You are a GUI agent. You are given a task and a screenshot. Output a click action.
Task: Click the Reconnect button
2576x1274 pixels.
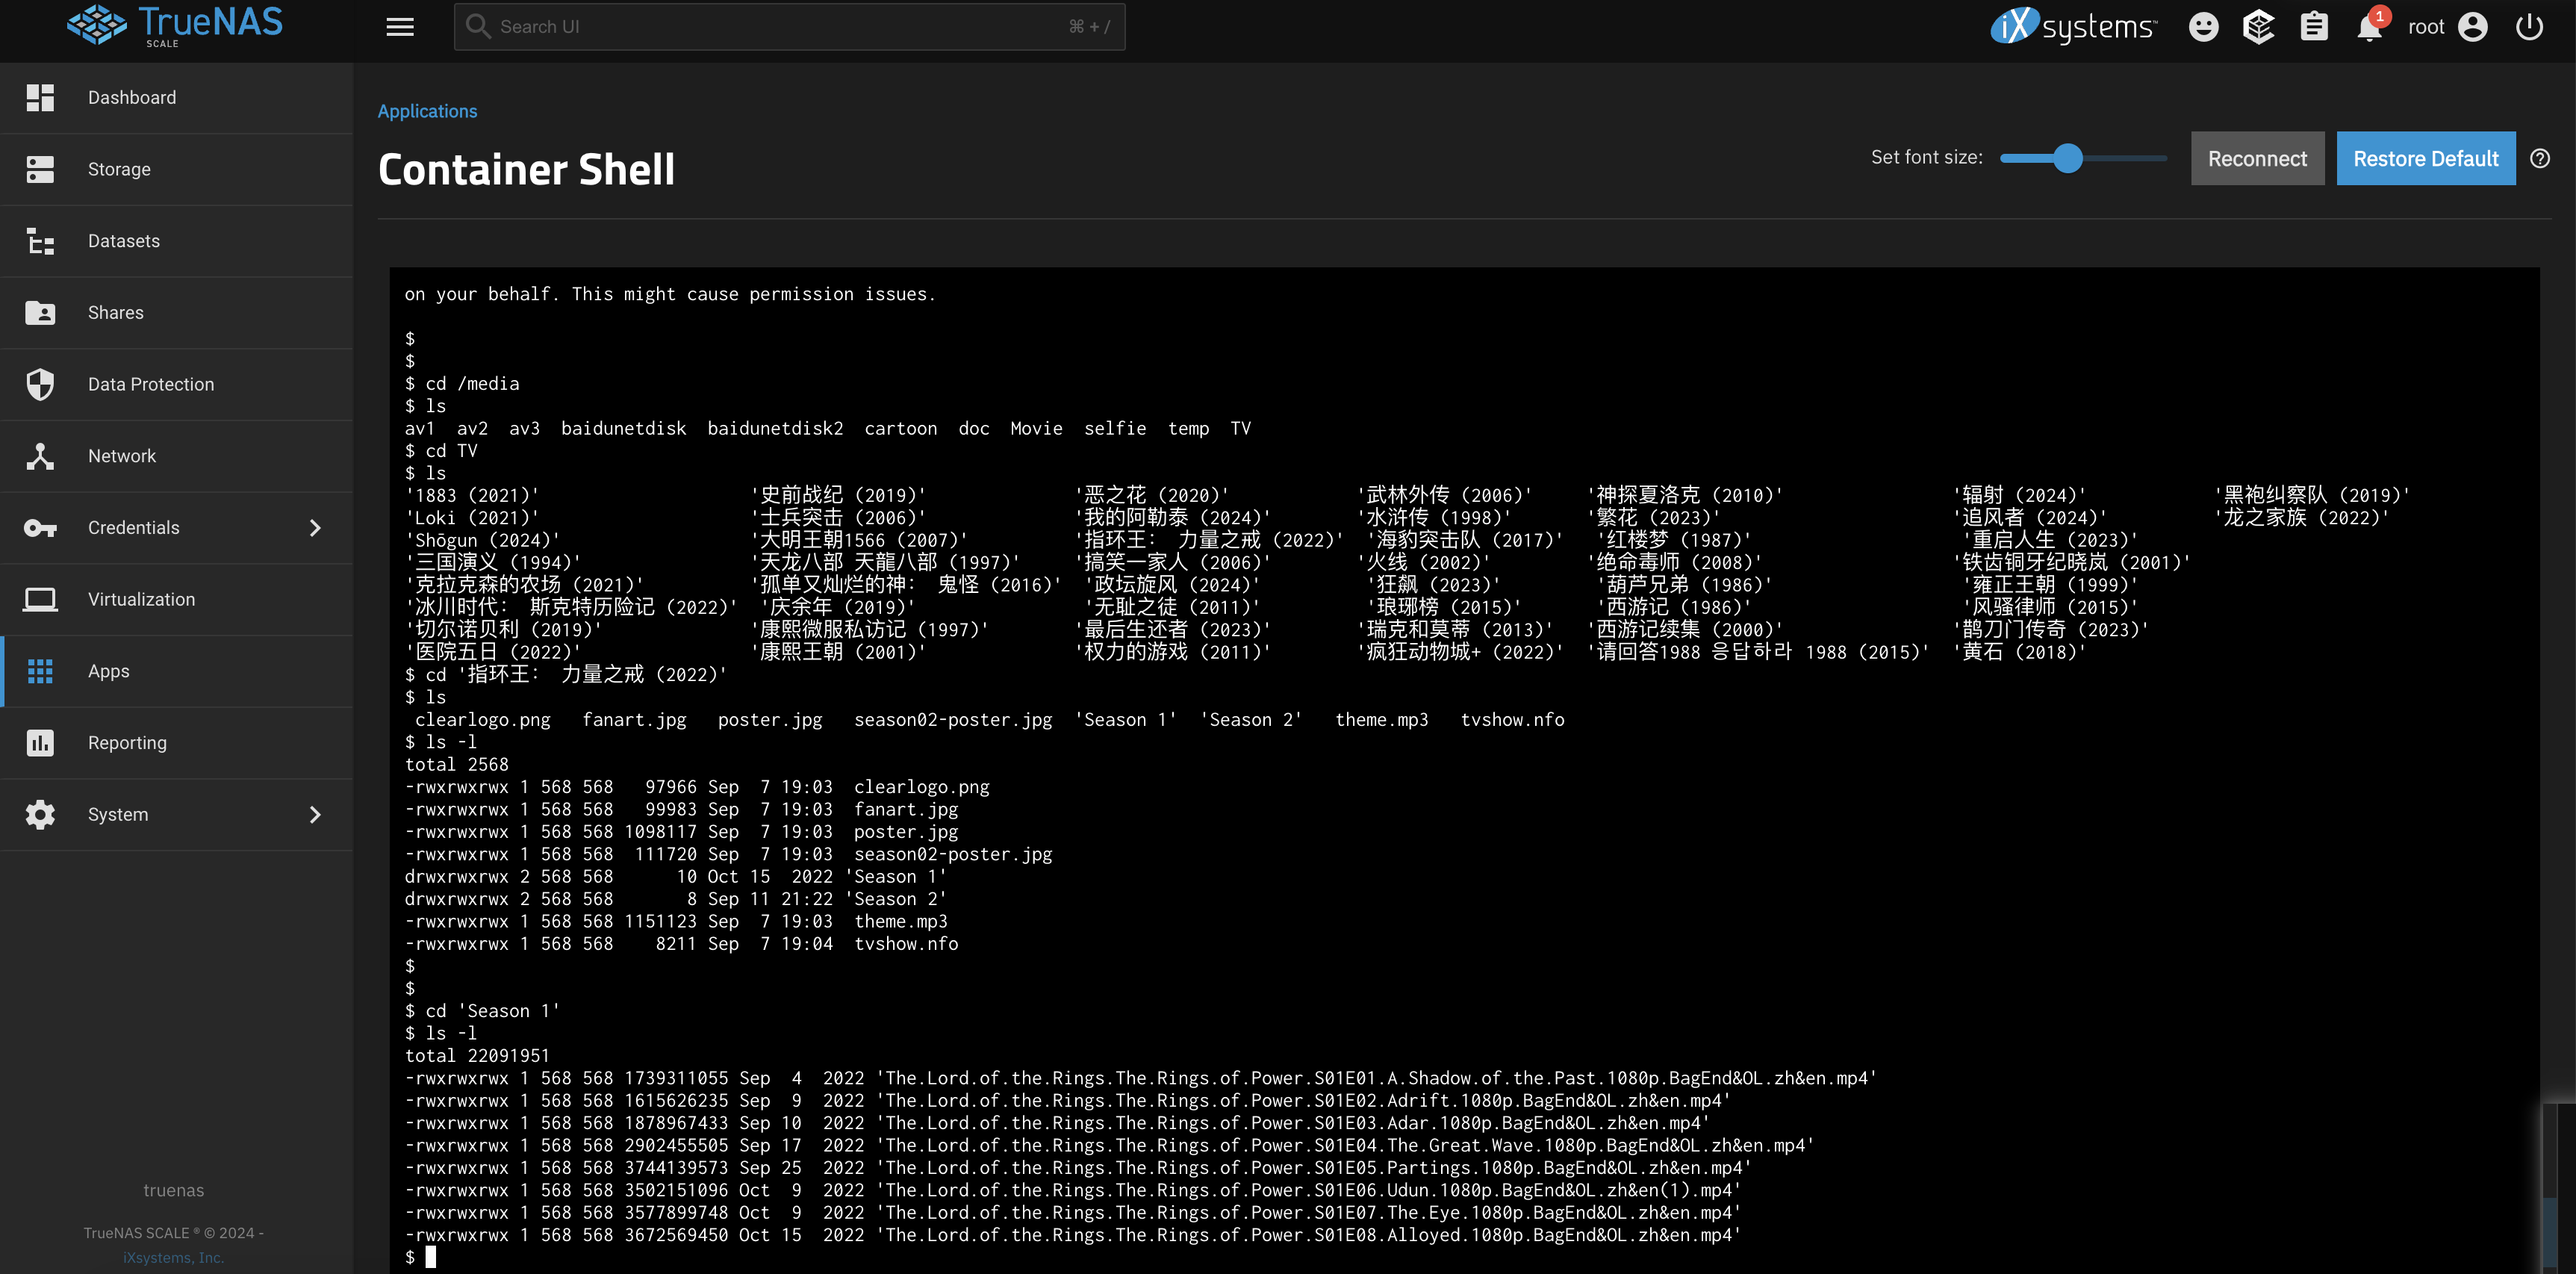(2257, 158)
